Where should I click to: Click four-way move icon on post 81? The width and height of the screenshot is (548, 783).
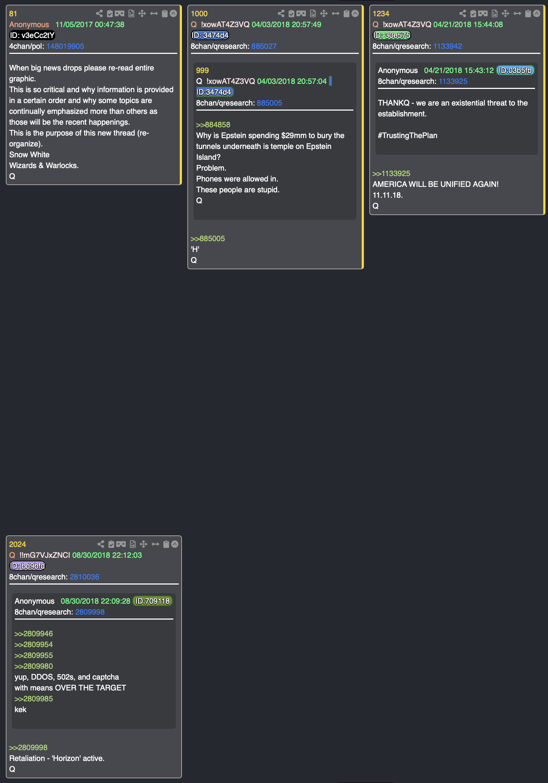coord(142,14)
